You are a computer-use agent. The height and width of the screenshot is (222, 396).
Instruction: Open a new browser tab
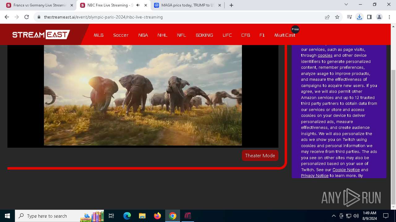point(231,5)
